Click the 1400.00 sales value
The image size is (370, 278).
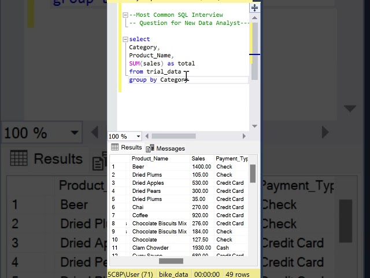[202, 167]
